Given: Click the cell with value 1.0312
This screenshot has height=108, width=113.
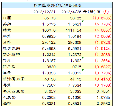Looking at the screenshot, I should (x=75, y=73).
